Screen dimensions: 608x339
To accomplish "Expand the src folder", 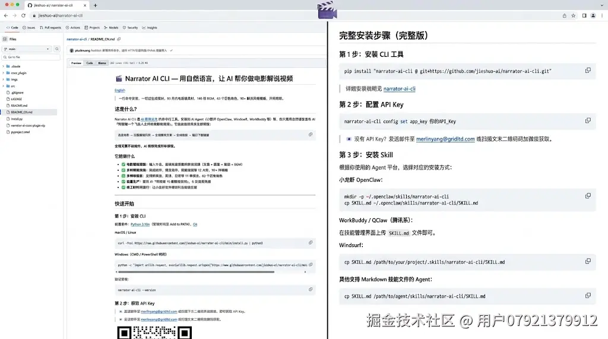I will (x=4, y=86).
